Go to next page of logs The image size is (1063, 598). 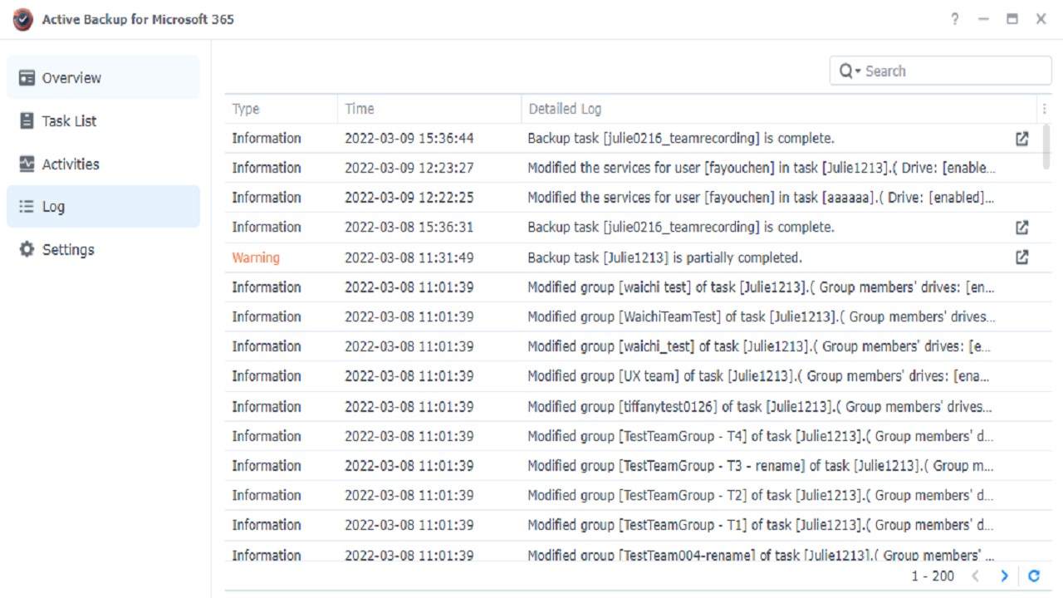[x=1004, y=576]
